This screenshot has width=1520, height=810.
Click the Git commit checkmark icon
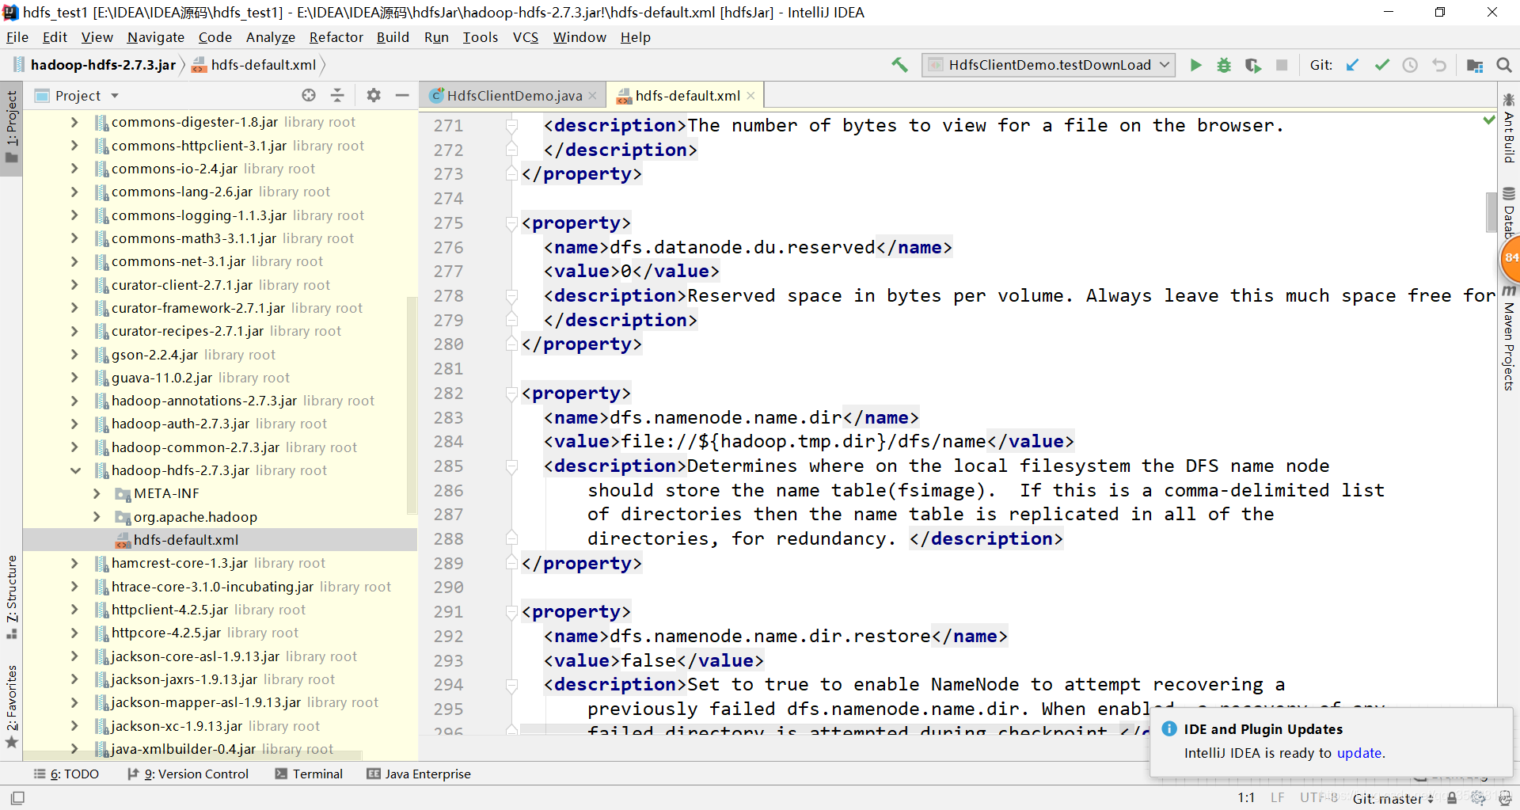point(1382,65)
